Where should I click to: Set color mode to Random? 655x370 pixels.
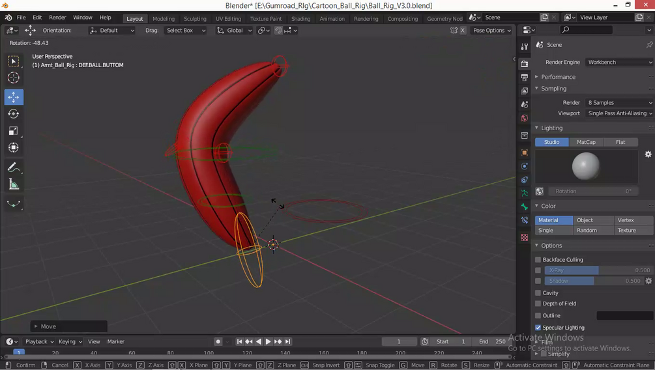pyautogui.click(x=593, y=231)
